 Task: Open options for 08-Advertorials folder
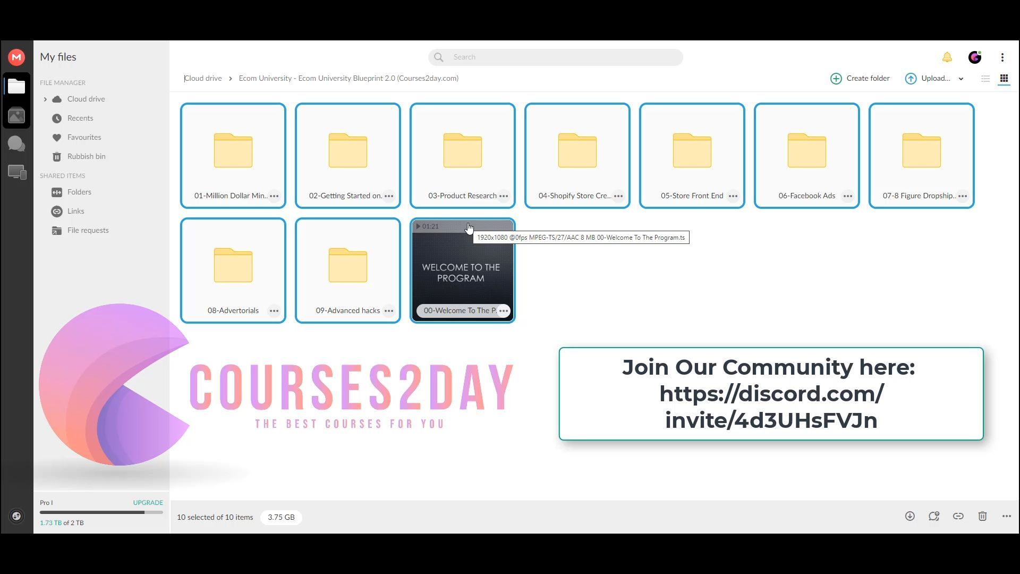tap(274, 311)
